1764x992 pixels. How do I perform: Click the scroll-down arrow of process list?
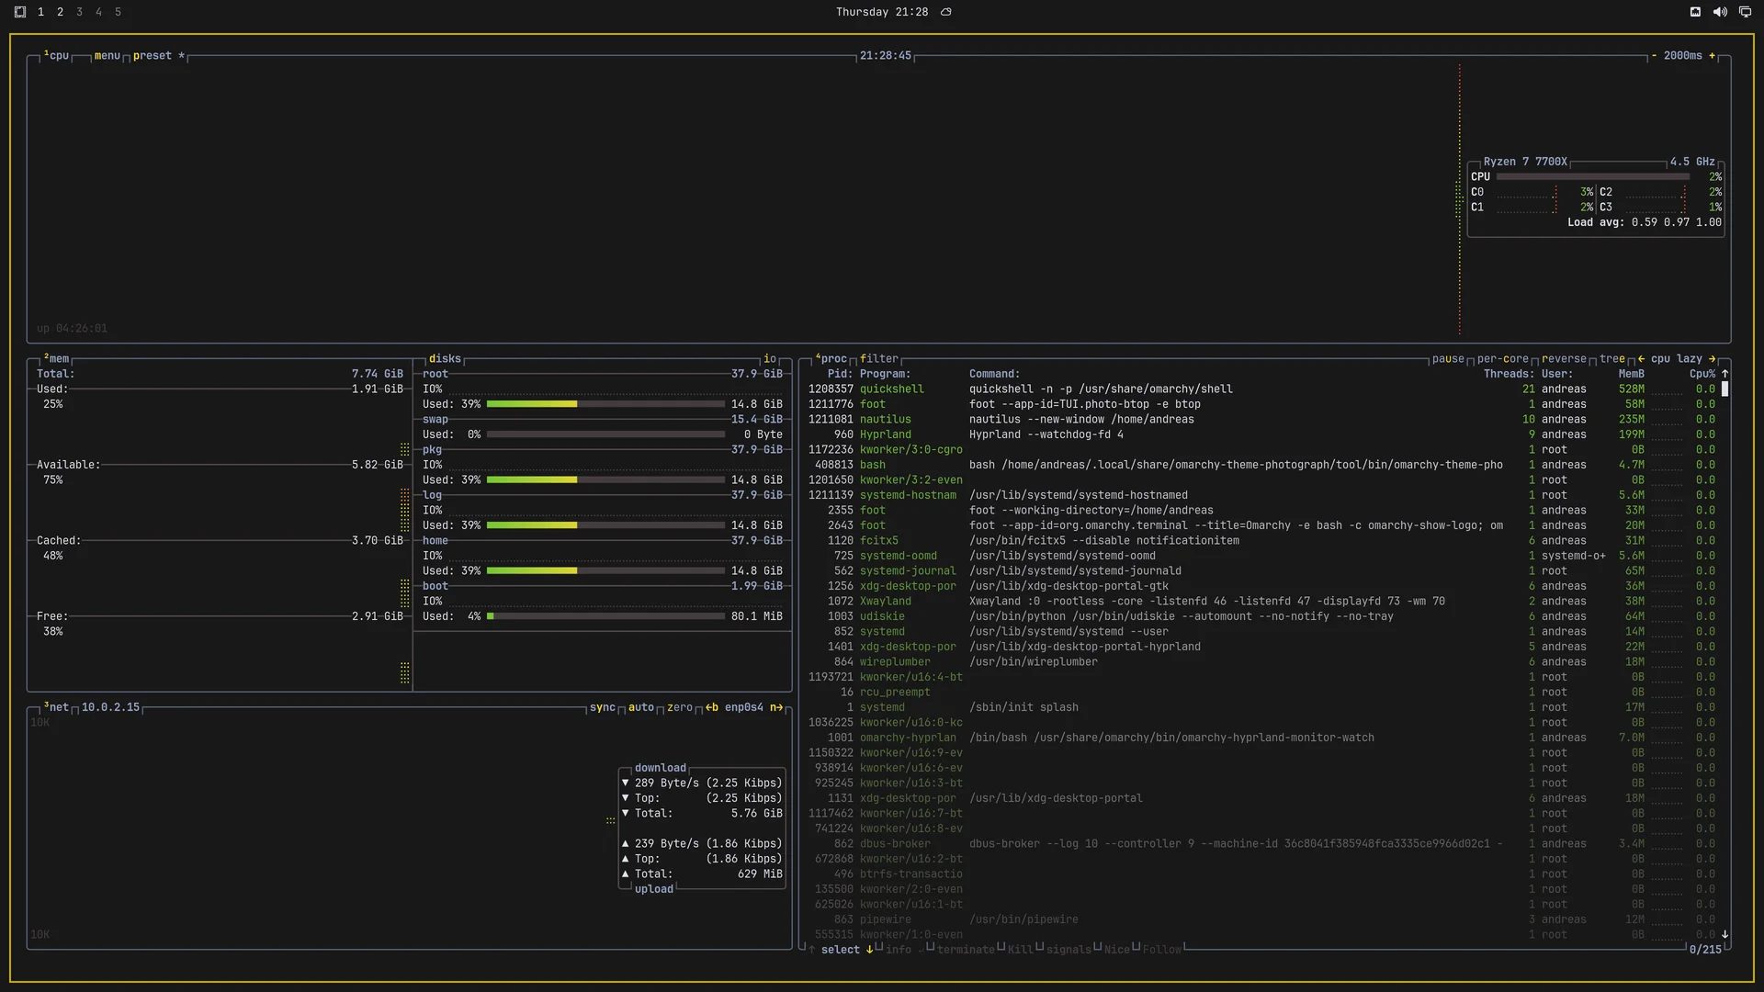(x=1724, y=934)
